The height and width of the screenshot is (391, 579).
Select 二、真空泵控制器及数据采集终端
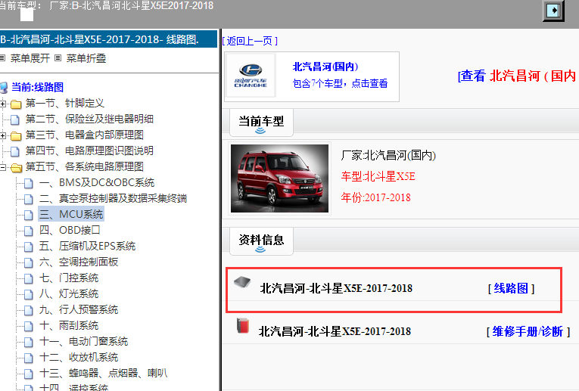(113, 198)
